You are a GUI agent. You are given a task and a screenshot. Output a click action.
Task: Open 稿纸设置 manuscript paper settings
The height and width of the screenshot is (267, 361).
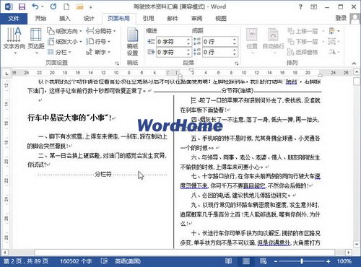[132, 42]
